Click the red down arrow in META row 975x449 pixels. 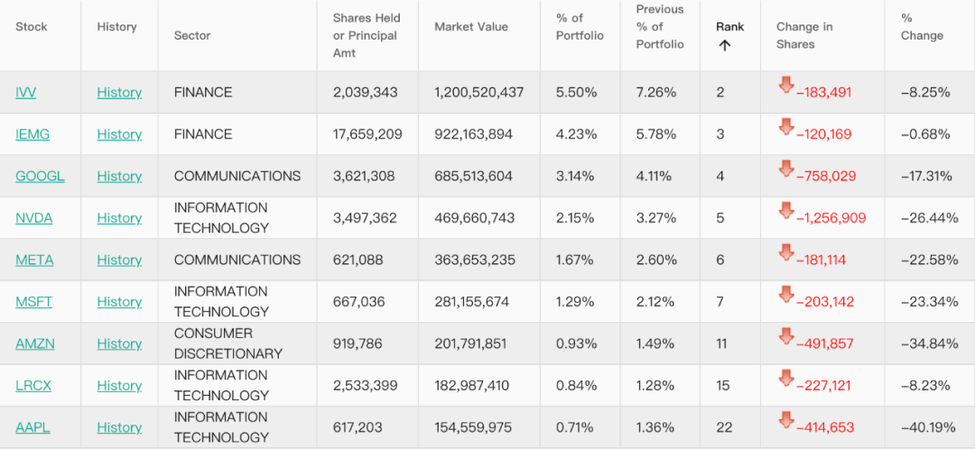point(786,253)
